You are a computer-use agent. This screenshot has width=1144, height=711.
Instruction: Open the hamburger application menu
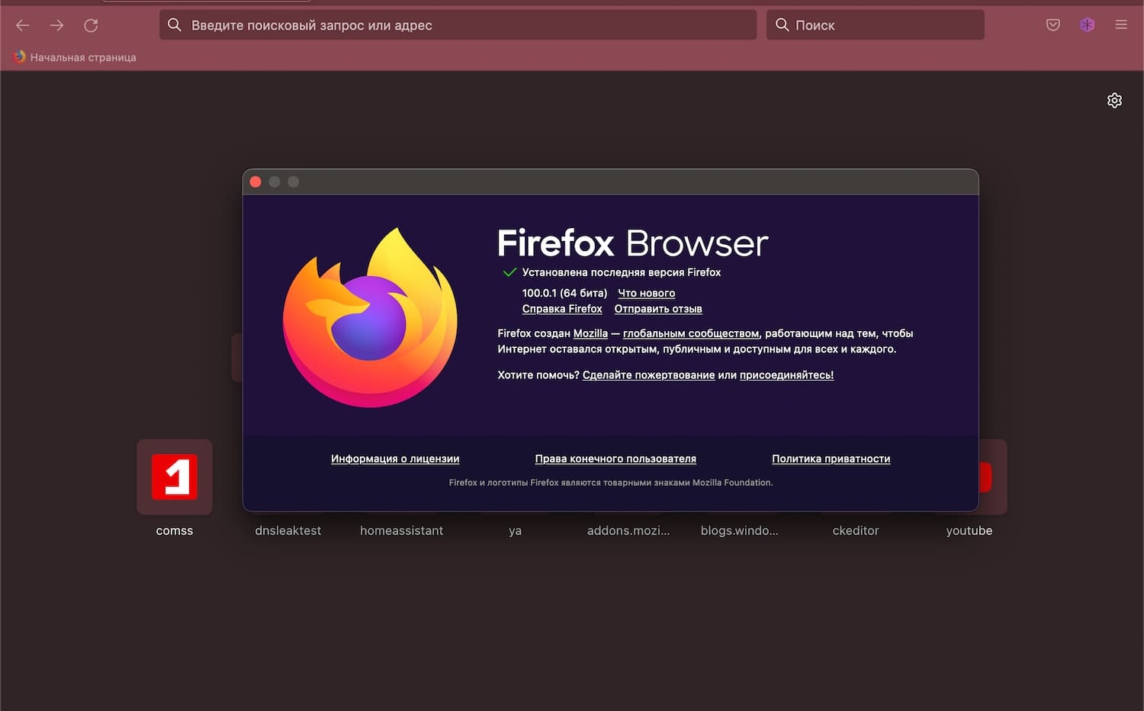[1121, 24]
